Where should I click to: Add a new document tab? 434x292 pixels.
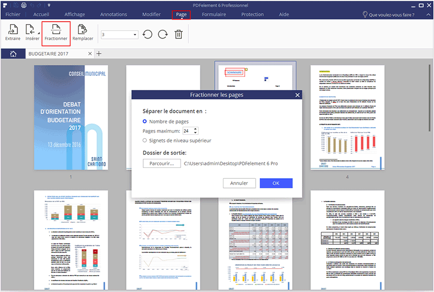click(x=99, y=54)
